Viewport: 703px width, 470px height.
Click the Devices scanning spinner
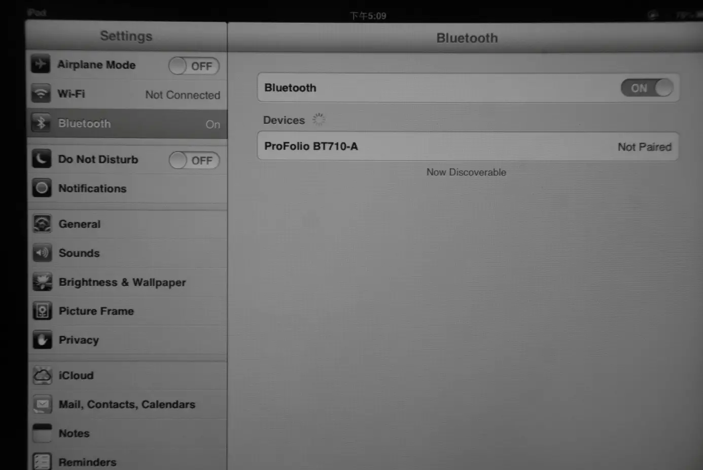pos(319,119)
